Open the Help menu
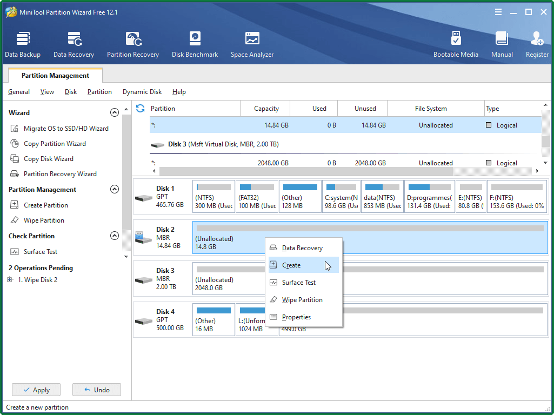This screenshot has width=554, height=415. (179, 92)
